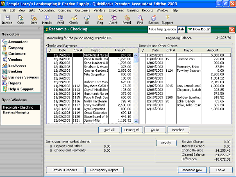This screenshot has height=177, width=236.
Task: Mark the Morearty, Brian 87.54 deposit cleared
Action: click(x=143, y=67)
